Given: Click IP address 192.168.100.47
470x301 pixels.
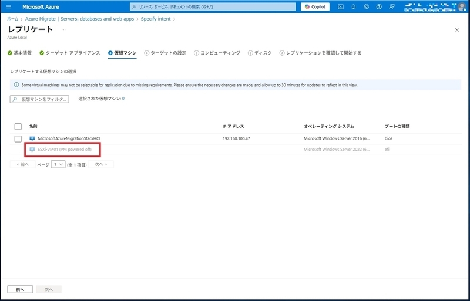Looking at the screenshot, I should pos(236,138).
